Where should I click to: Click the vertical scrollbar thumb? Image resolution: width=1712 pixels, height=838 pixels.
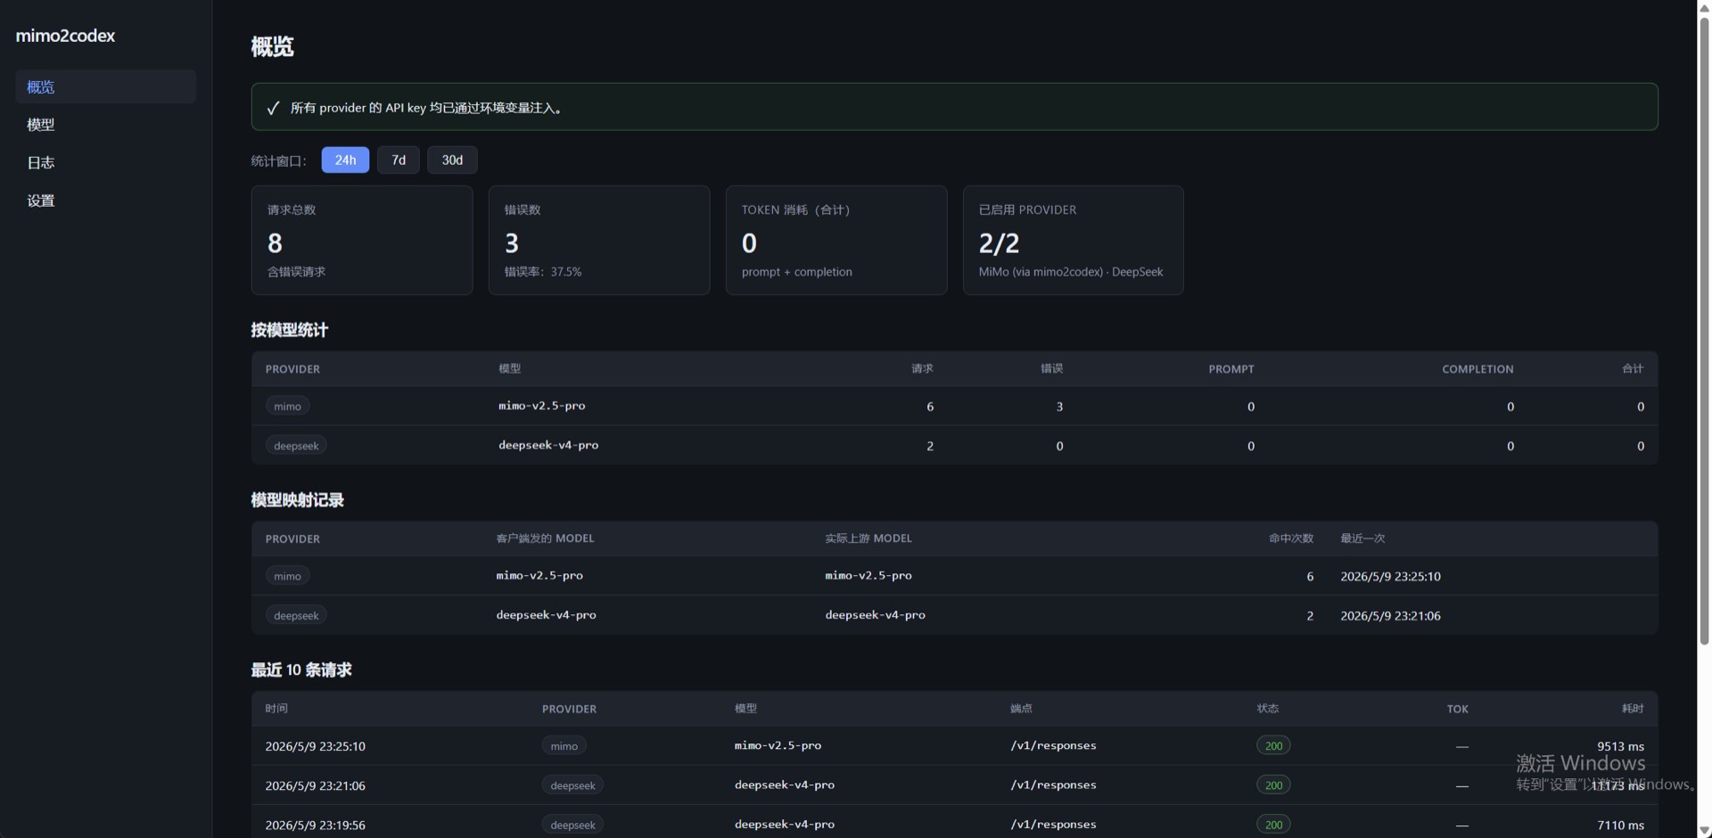click(1704, 330)
